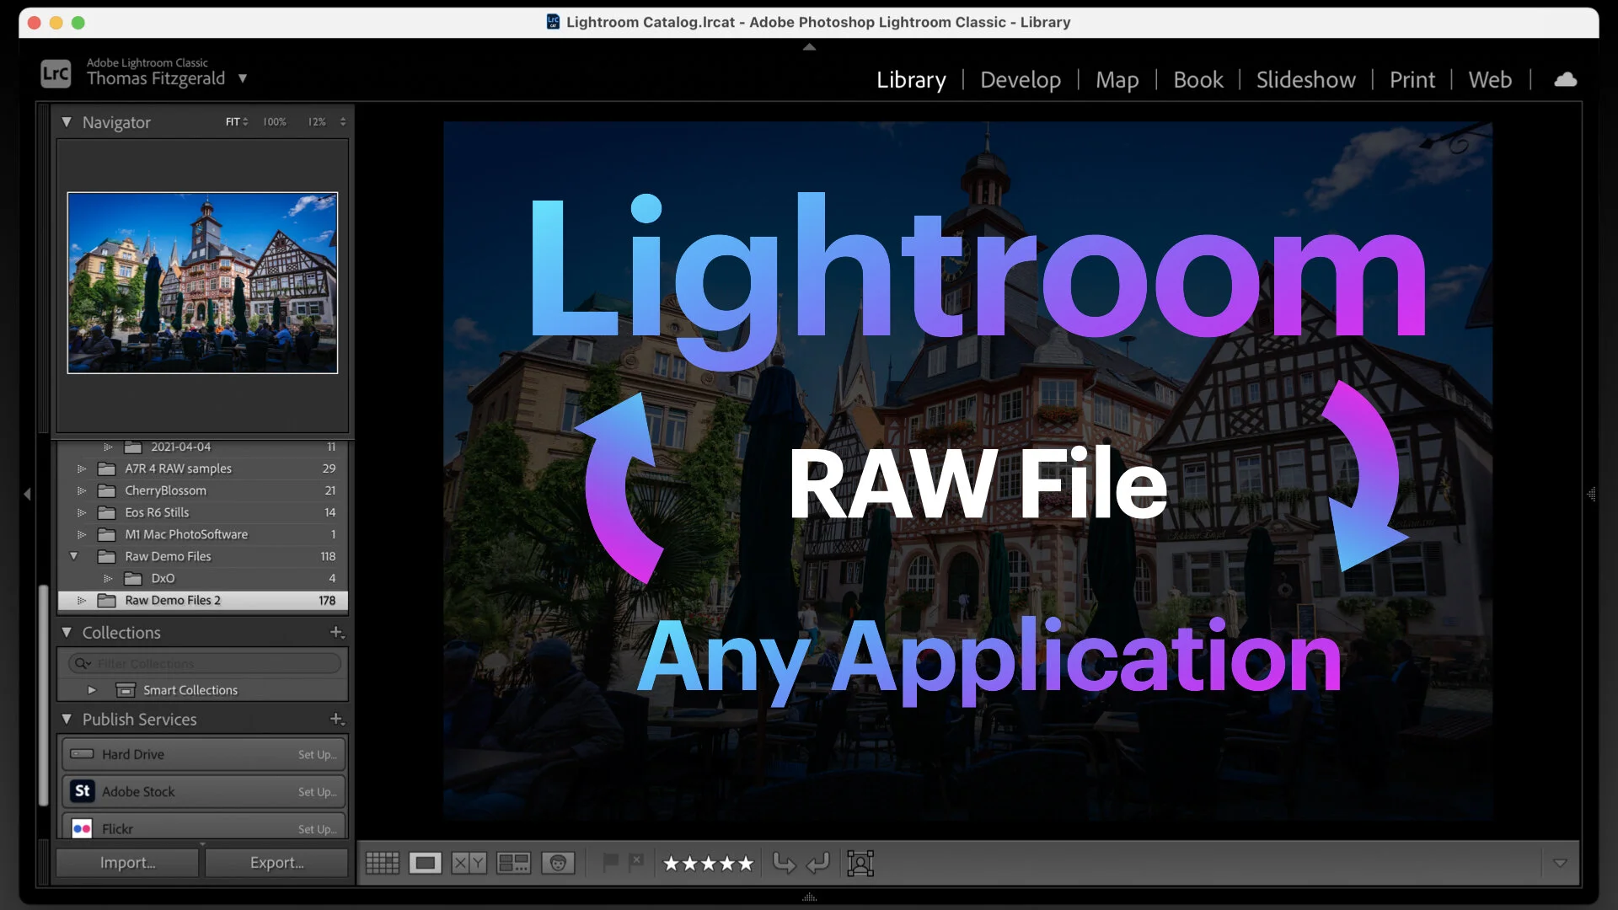Open Compare view (X|Y icon)

coord(469,863)
